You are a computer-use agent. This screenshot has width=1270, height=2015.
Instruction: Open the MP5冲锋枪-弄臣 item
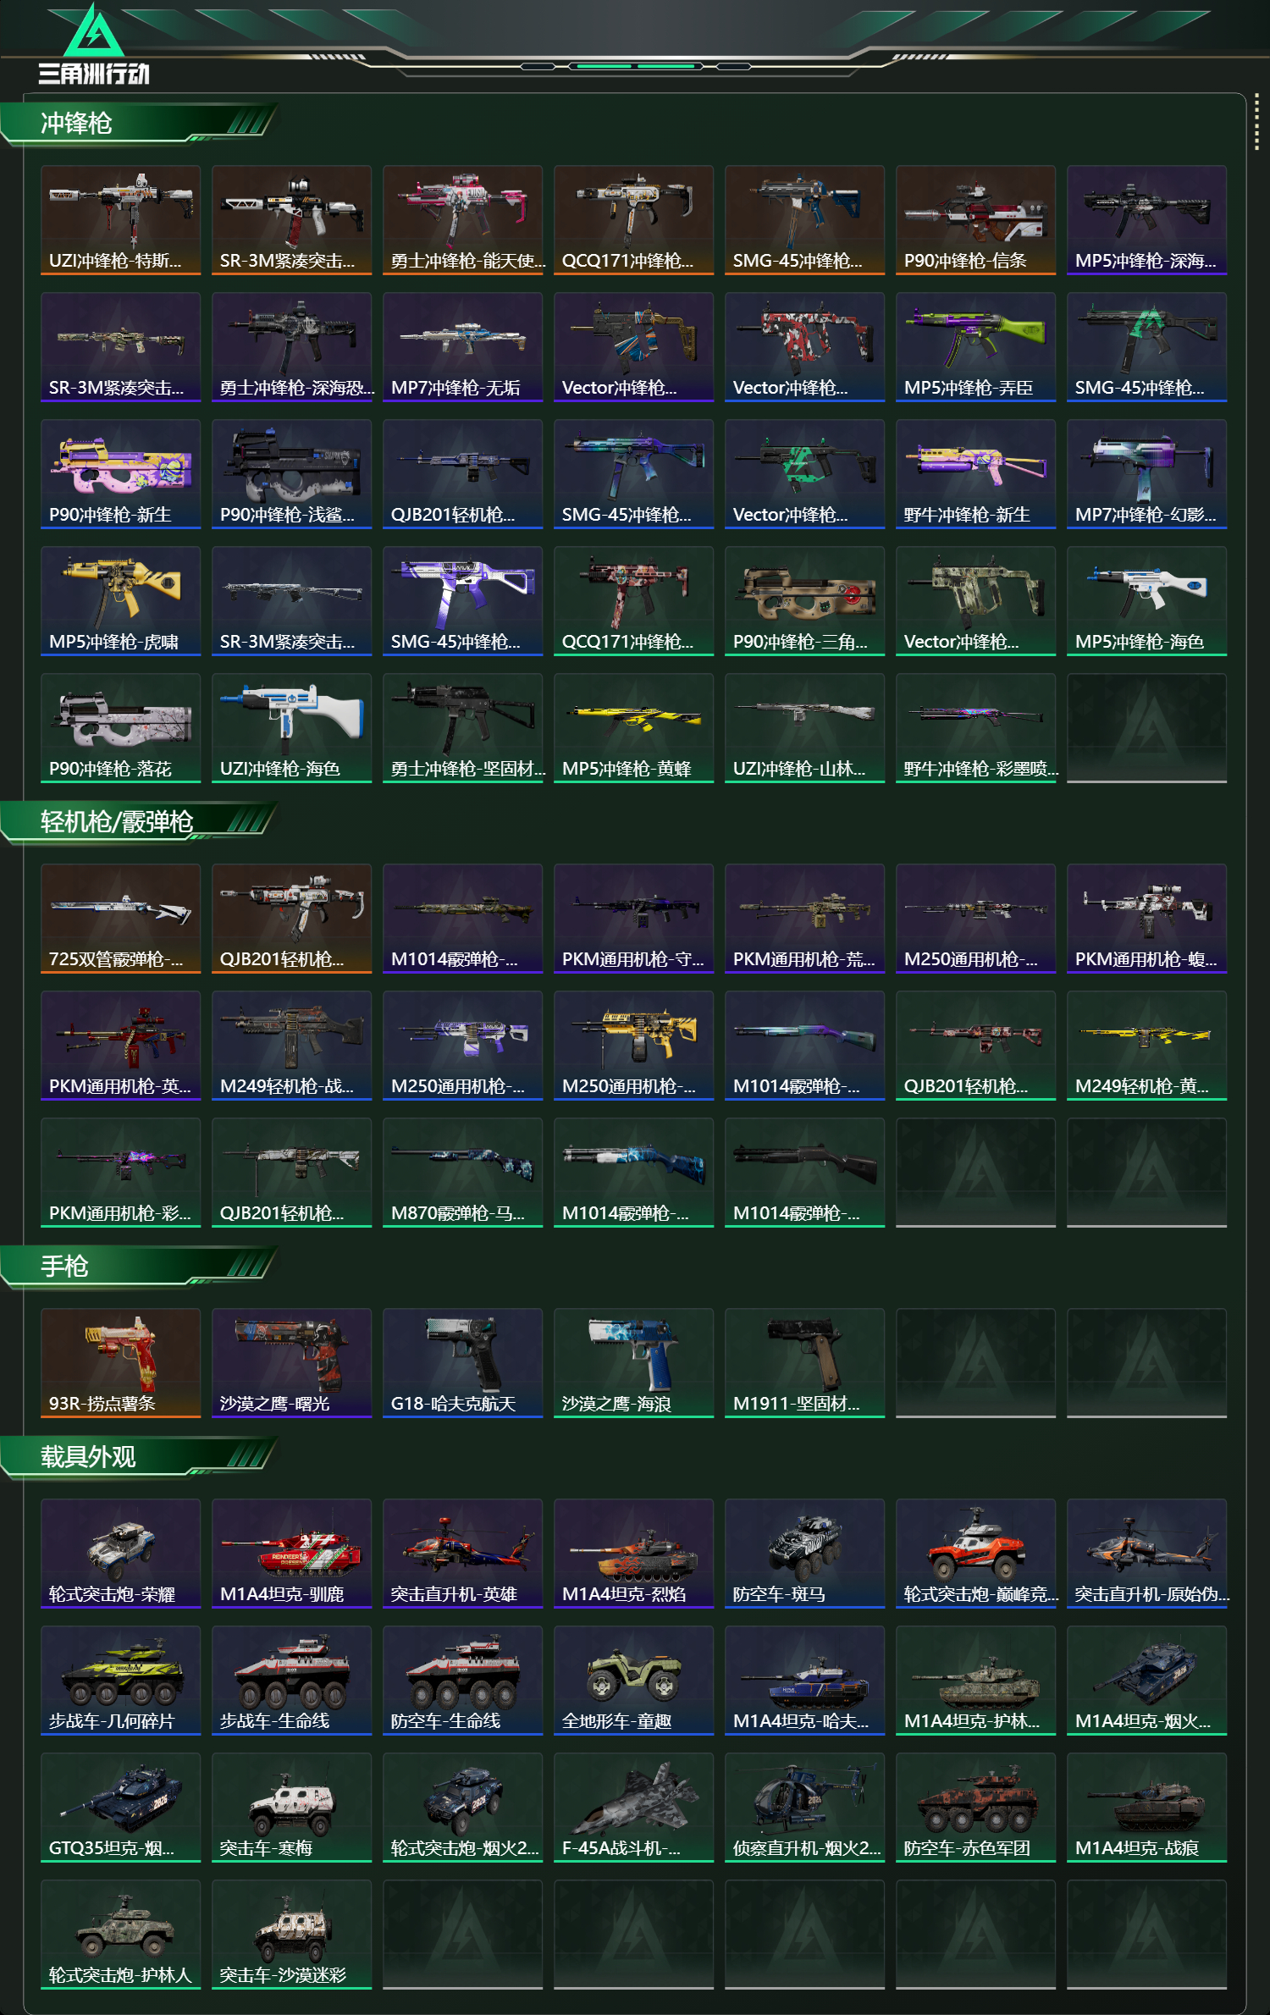(975, 347)
